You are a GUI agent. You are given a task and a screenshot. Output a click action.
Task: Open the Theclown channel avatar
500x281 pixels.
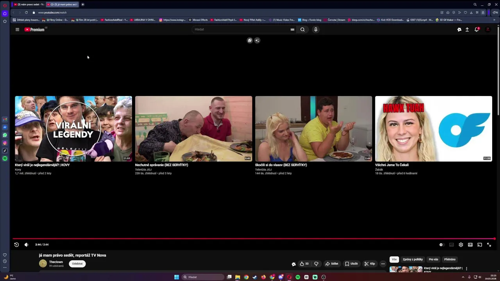pos(43,263)
